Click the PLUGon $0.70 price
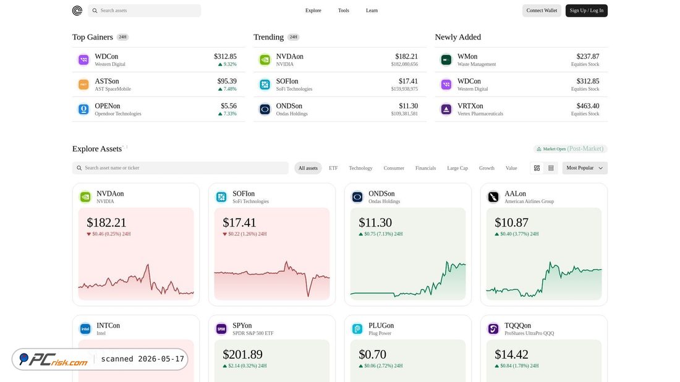The width and height of the screenshot is (680, 382). click(372, 354)
